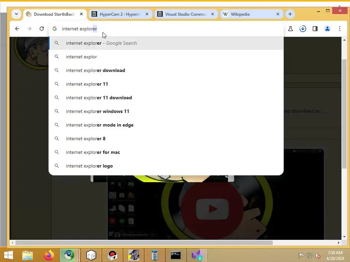This screenshot has width=350, height=262.
Task: Open the Command Prompt taskbar icon
Action: pyautogui.click(x=176, y=255)
